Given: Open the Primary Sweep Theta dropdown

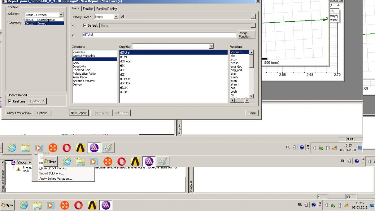Looking at the screenshot, I should (x=116, y=17).
